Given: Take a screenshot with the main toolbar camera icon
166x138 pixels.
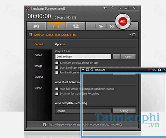Looking at the screenshot, I should pyautogui.click(x=111, y=26).
